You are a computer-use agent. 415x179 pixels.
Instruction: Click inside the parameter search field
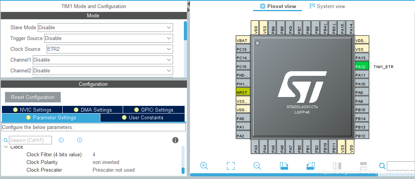point(30,140)
